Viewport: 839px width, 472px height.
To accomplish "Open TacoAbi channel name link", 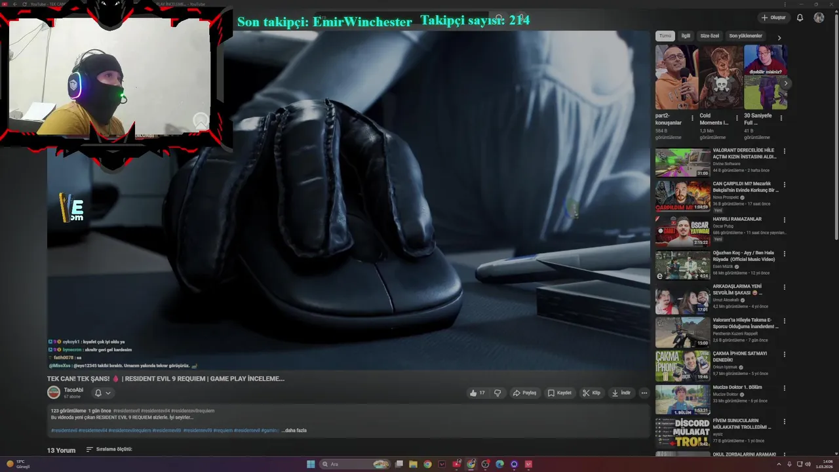I will 73,390.
